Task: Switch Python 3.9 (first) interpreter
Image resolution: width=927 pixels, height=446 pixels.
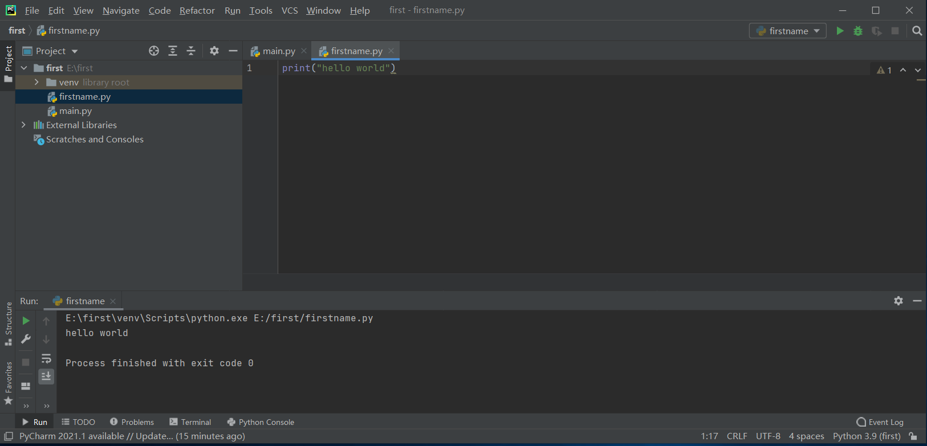Action: pos(867,436)
